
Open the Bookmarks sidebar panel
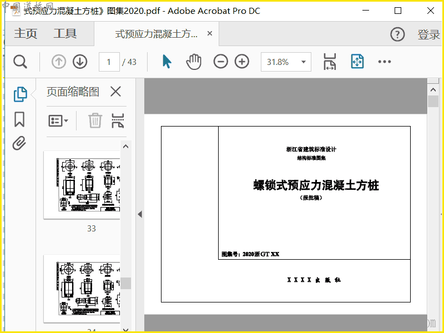19,119
